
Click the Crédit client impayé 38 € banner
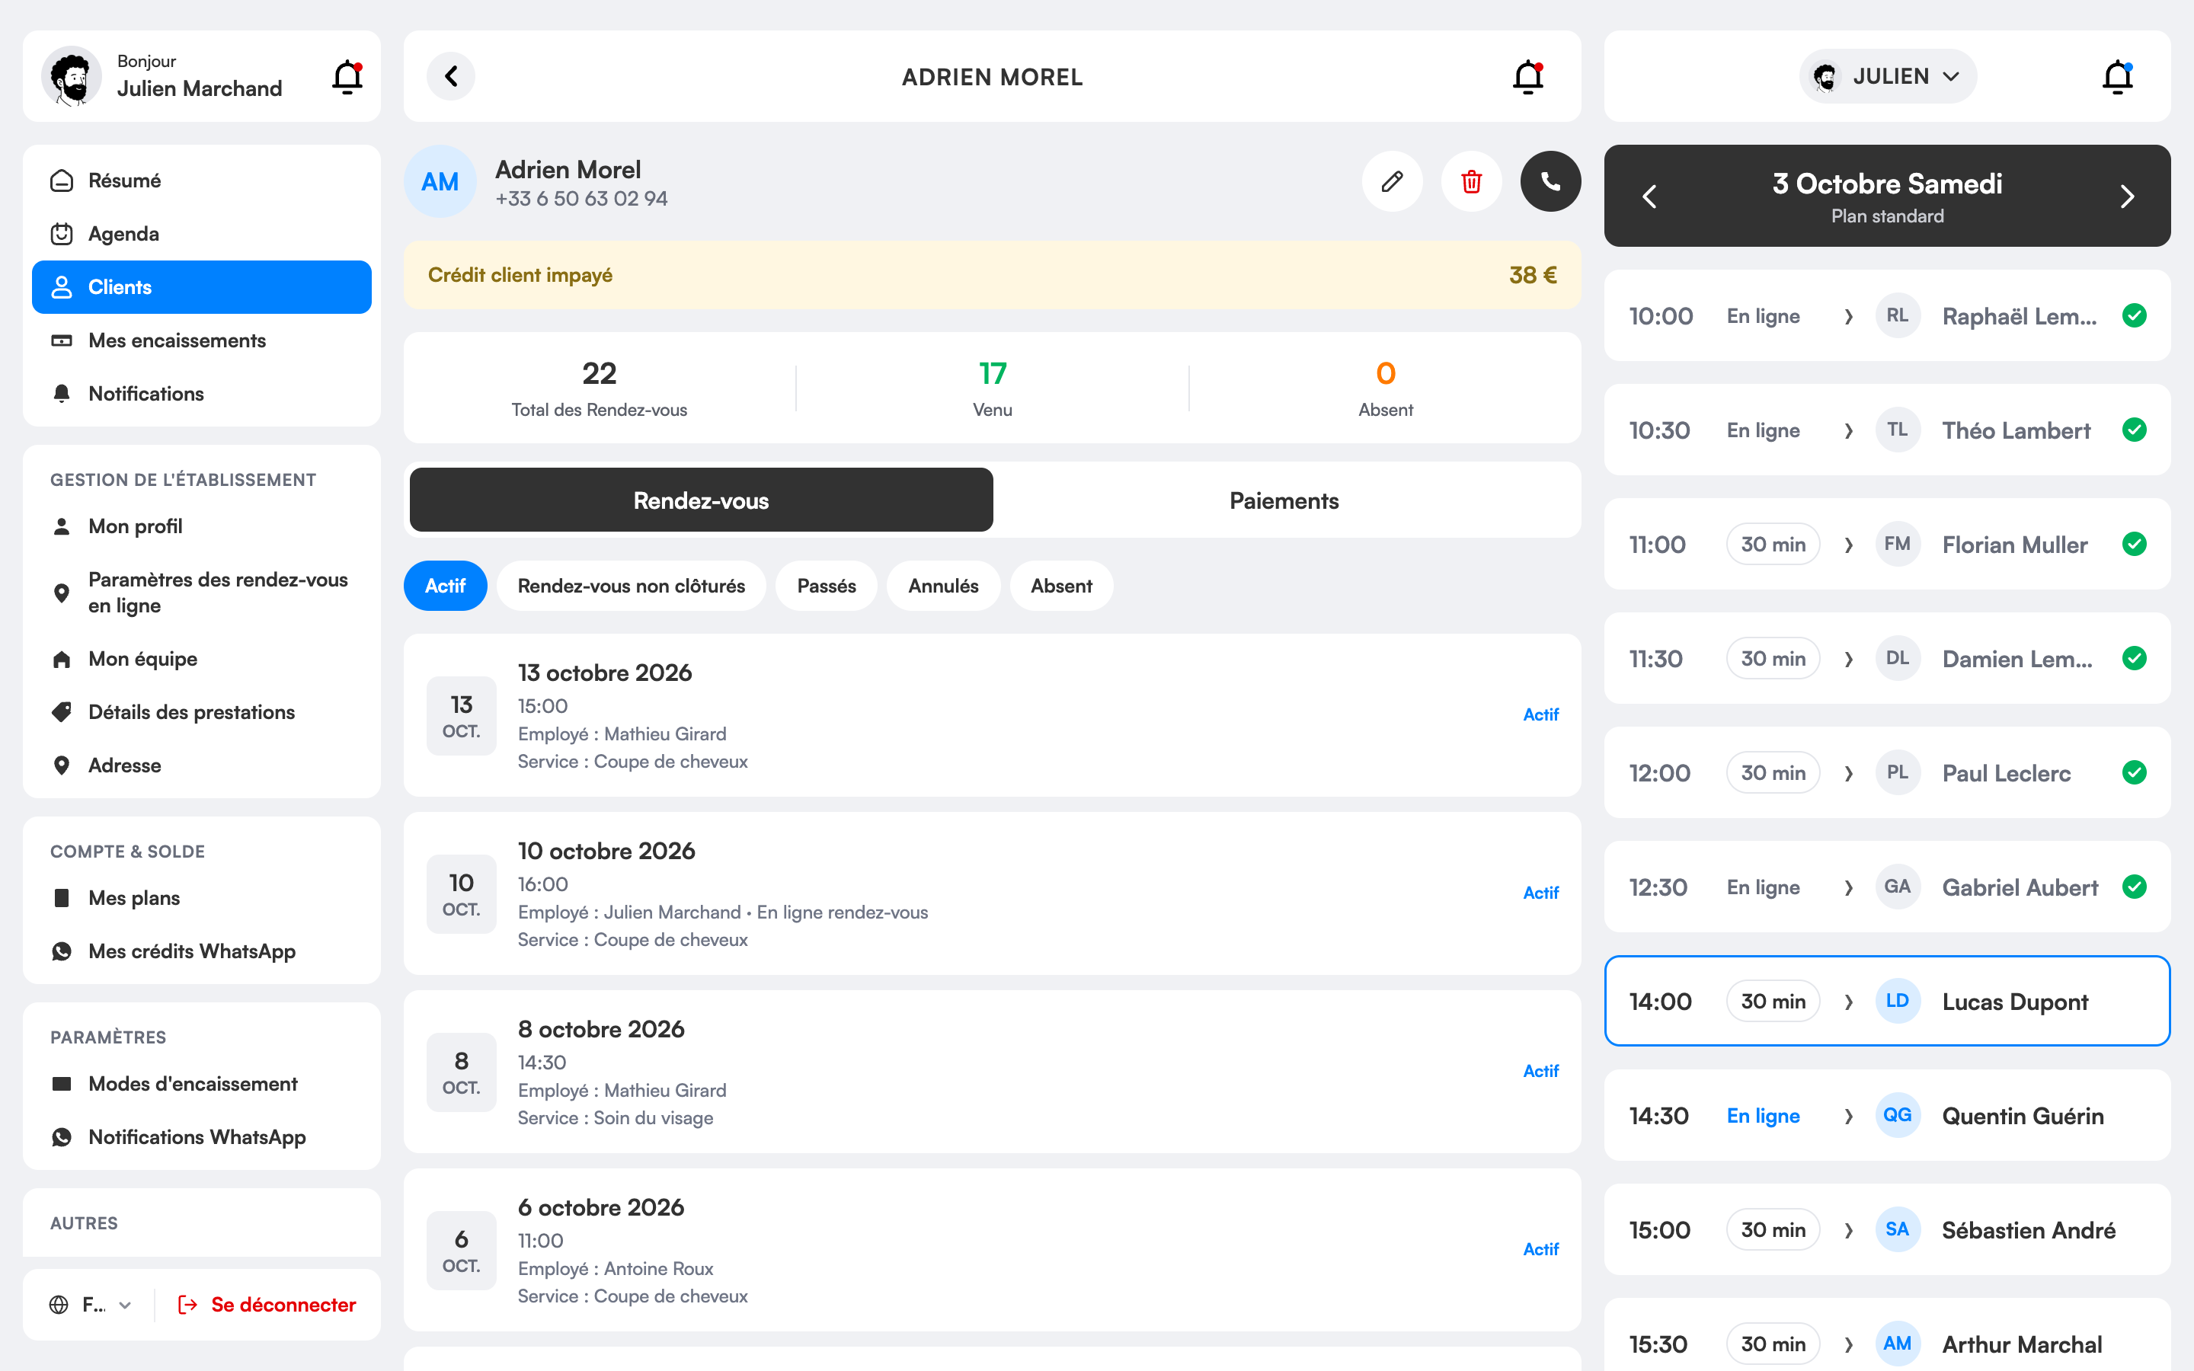click(992, 275)
